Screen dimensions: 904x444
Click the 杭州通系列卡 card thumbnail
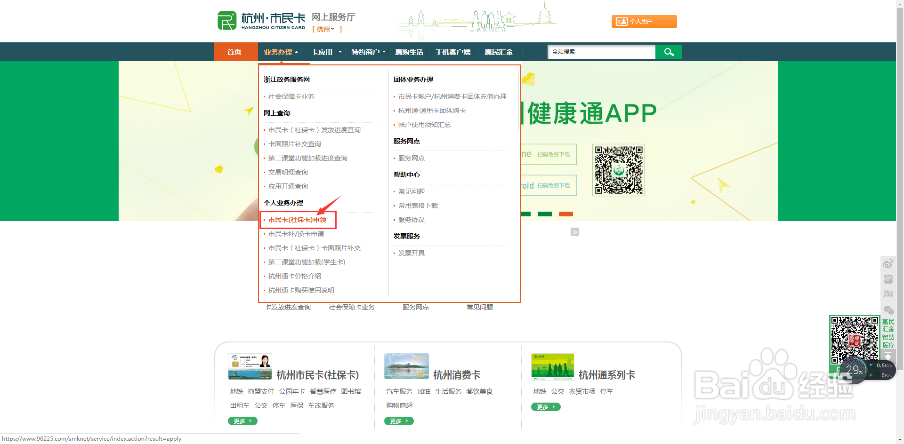coord(553,366)
